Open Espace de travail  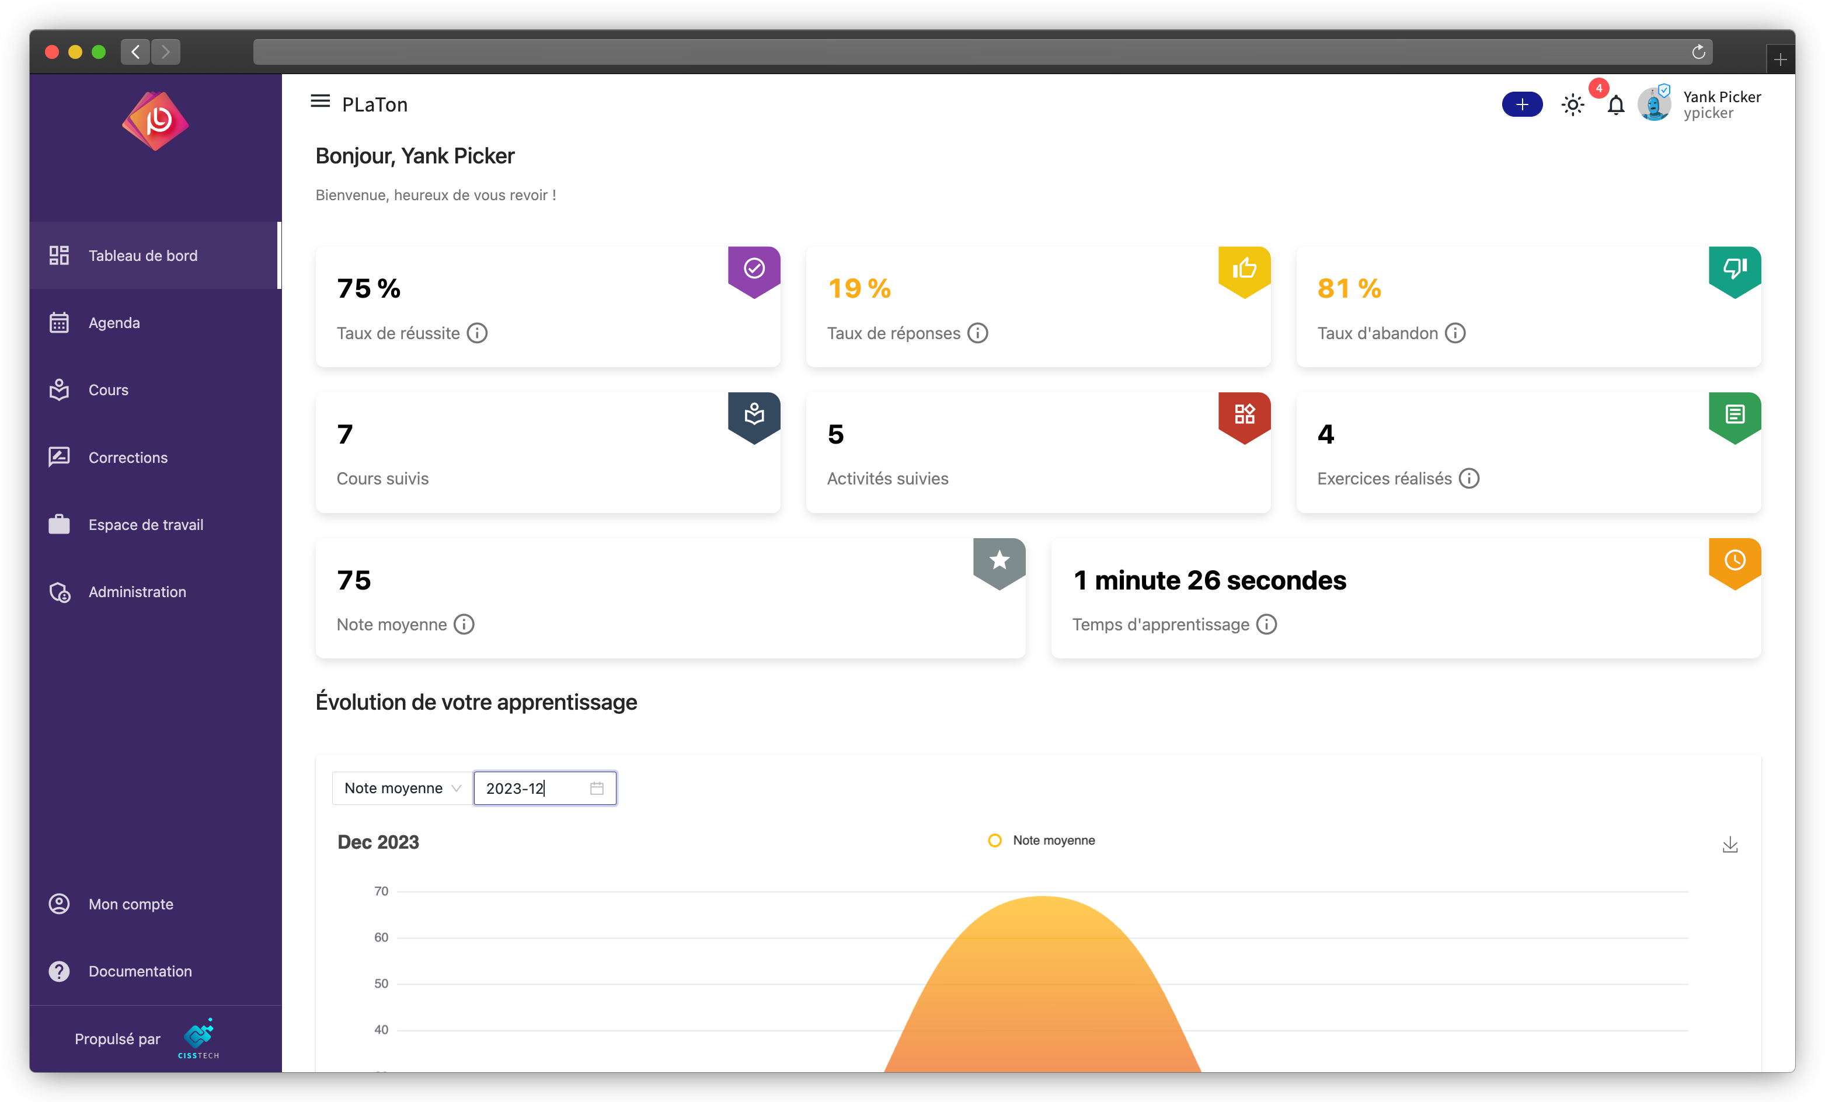click(154, 524)
